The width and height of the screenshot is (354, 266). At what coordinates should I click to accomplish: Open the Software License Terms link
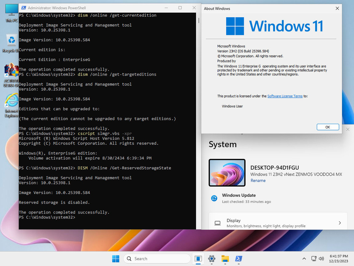pos(285,96)
